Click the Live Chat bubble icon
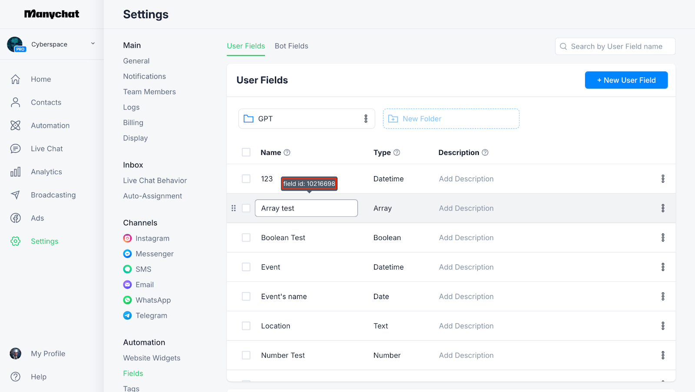This screenshot has width=695, height=392. (x=16, y=149)
